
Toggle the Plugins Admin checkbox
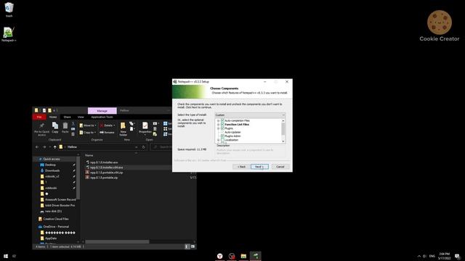point(222,136)
